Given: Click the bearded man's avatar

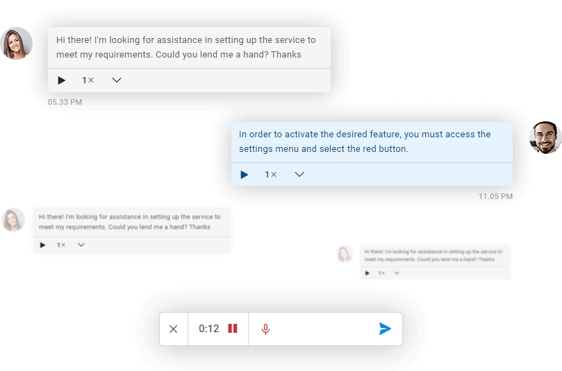Looking at the screenshot, I should pos(545,138).
